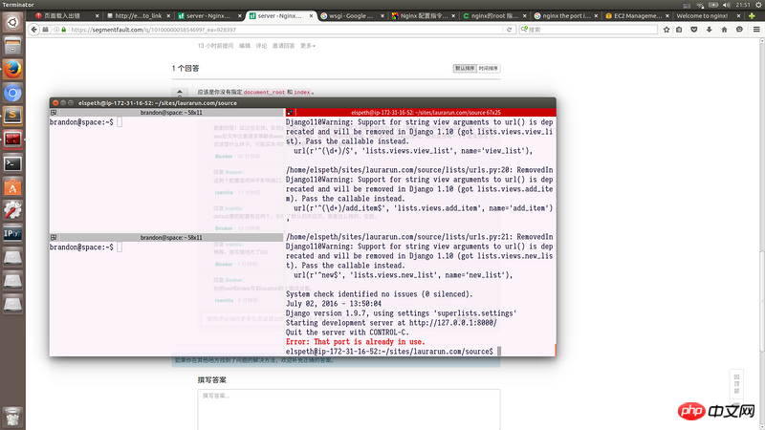Open Firefox downloads arrow icon
Viewport: 765px width, 430px height.
click(x=709, y=30)
